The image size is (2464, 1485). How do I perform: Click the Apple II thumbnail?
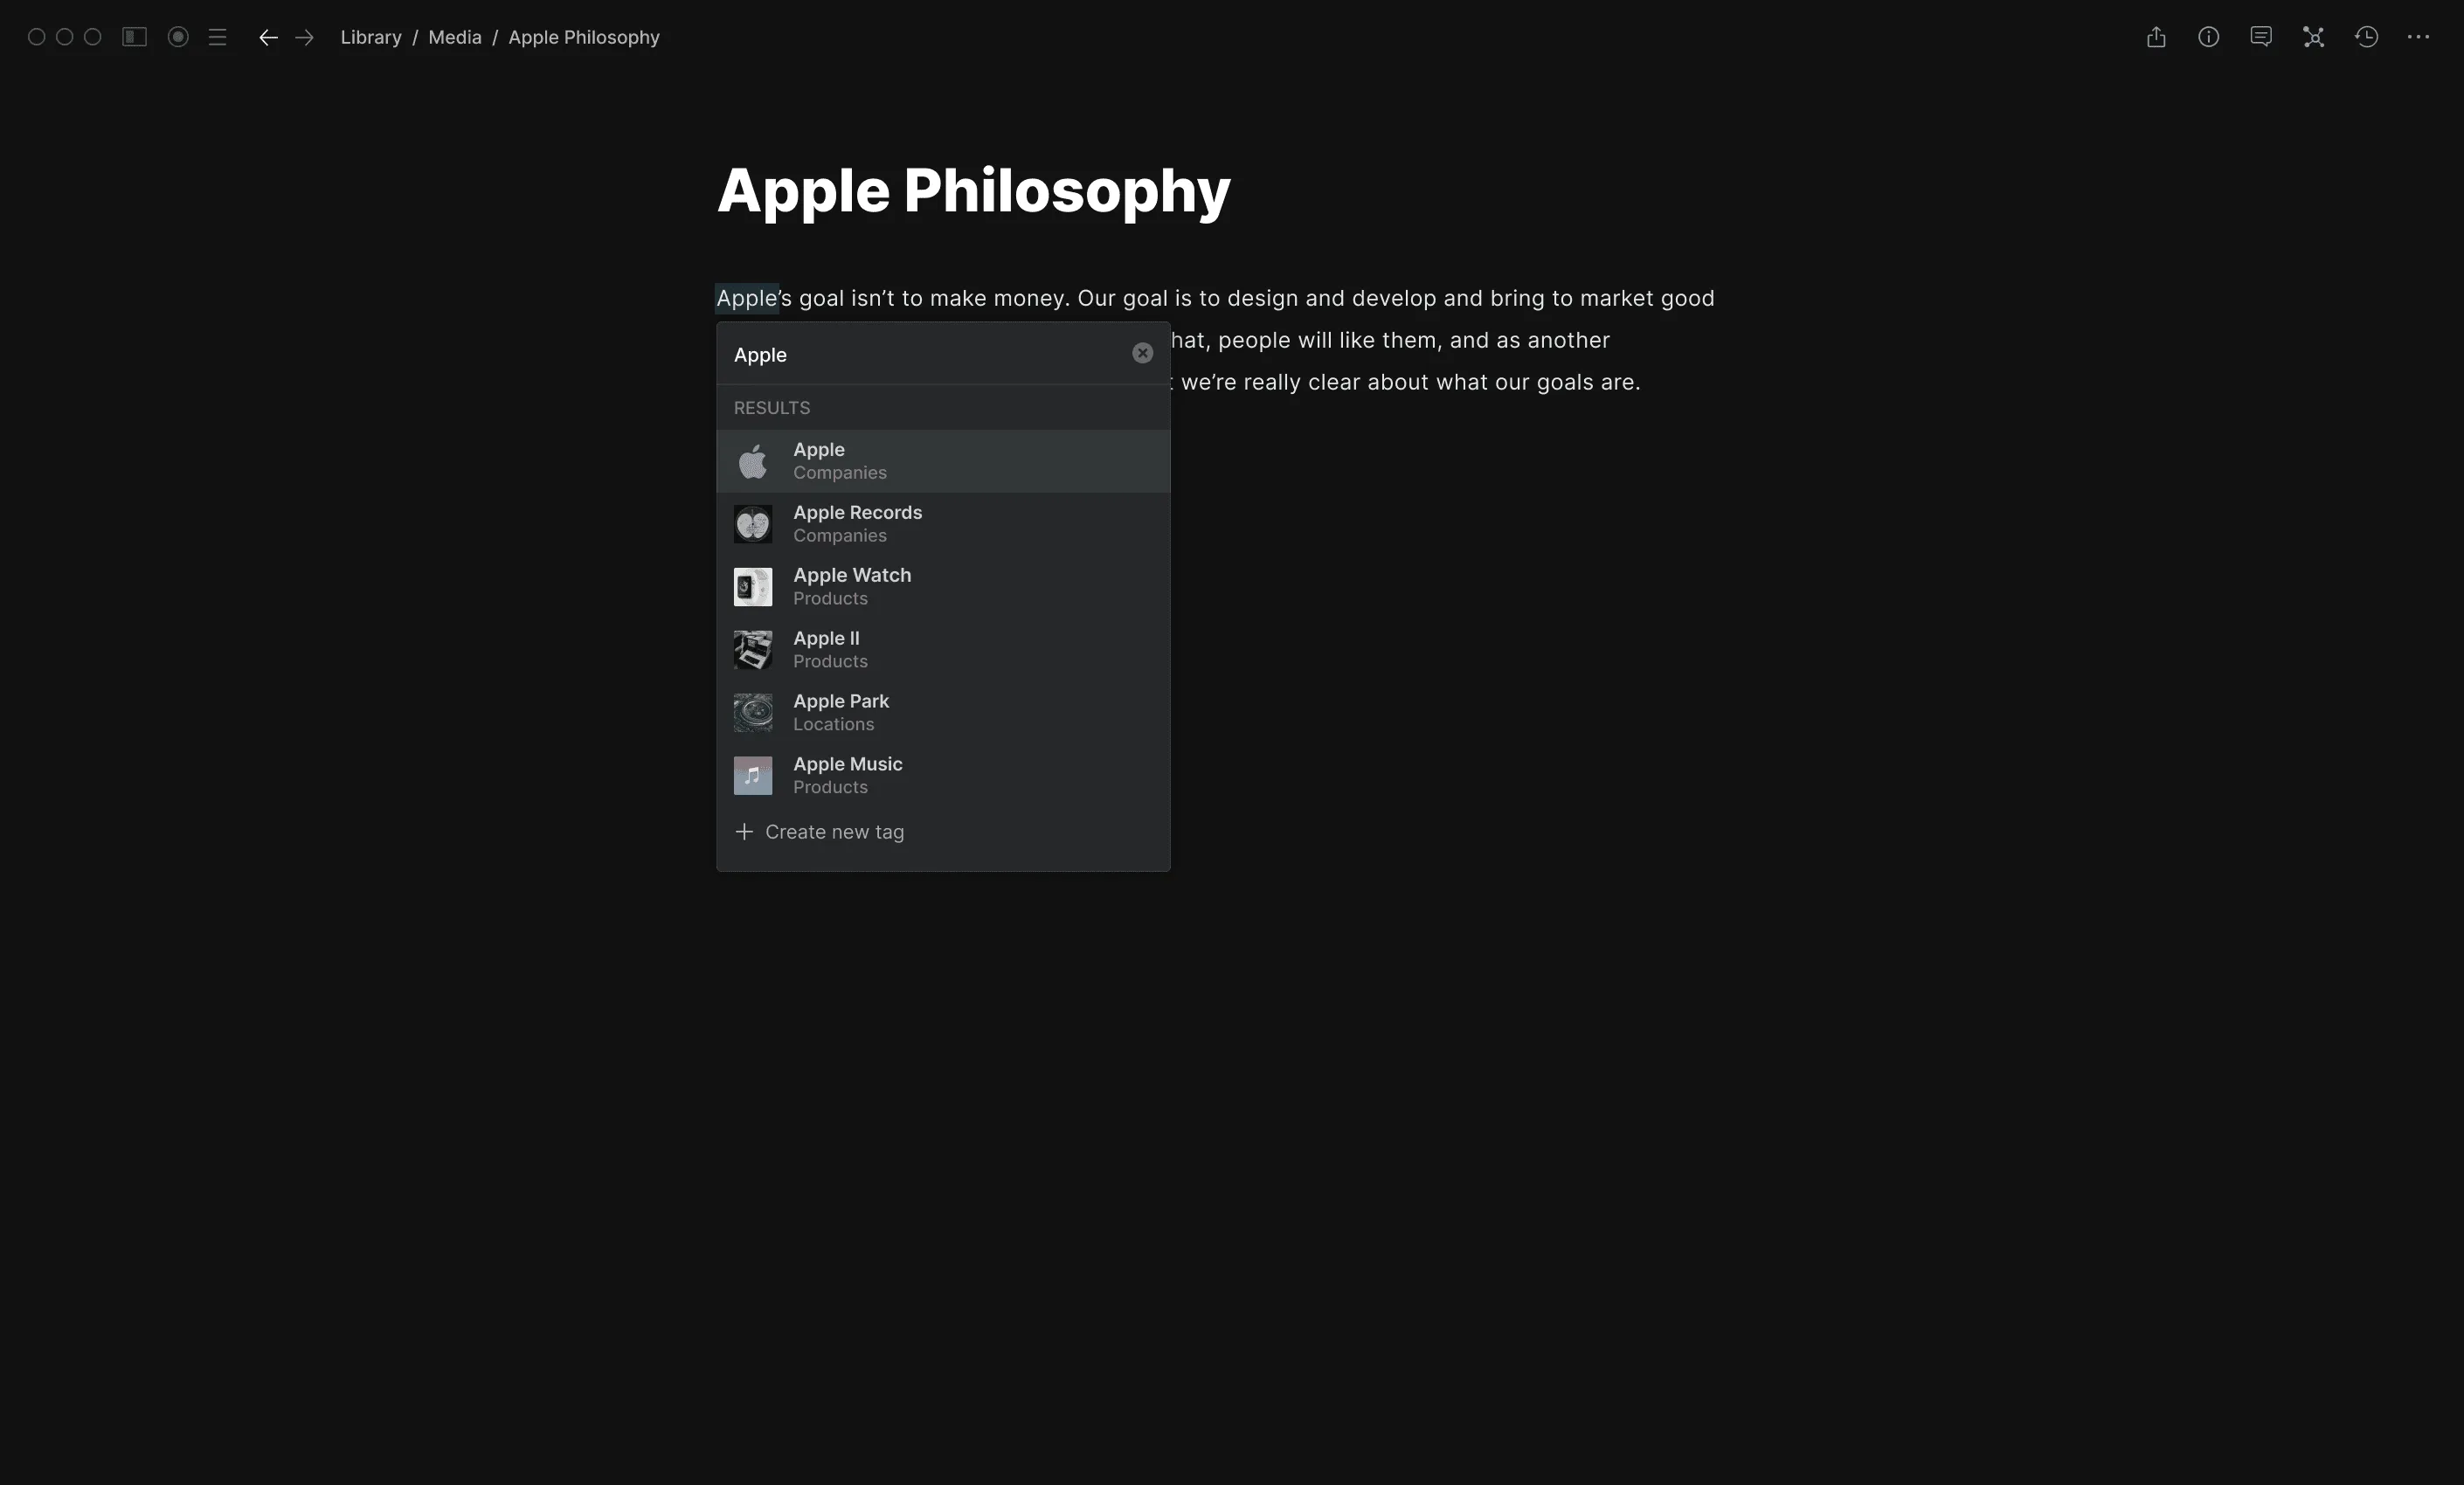pyautogui.click(x=753, y=650)
